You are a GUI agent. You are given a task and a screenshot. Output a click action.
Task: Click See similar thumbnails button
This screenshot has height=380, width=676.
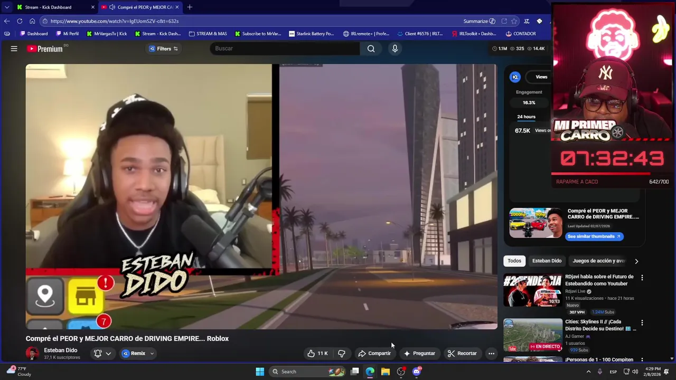click(594, 236)
